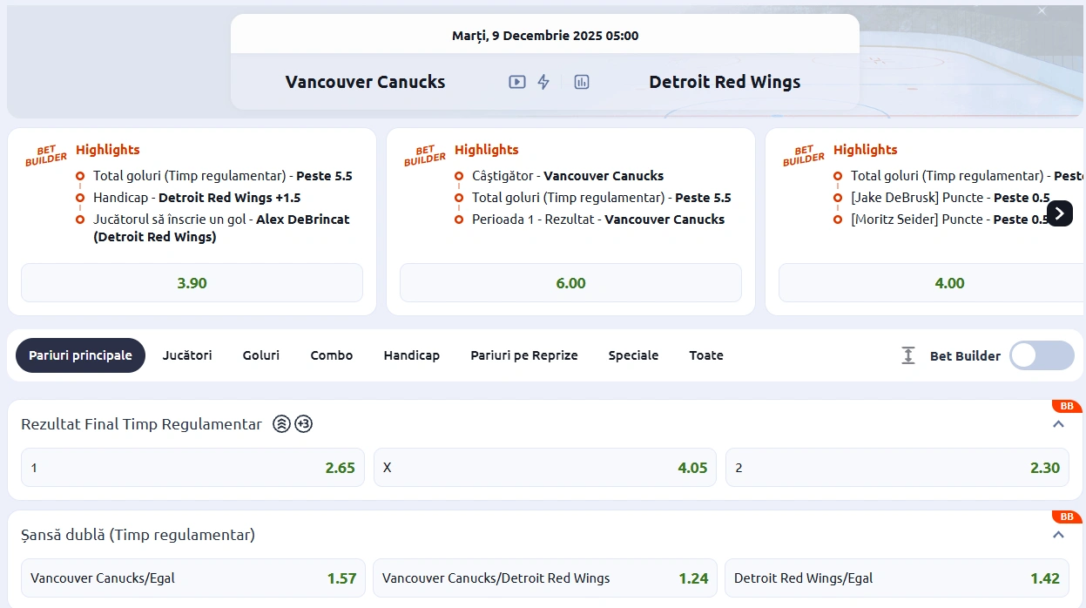The width and height of the screenshot is (1086, 608).
Task: Collapse the Rezultat Final Timp Regulamentar section
Action: click(1058, 424)
